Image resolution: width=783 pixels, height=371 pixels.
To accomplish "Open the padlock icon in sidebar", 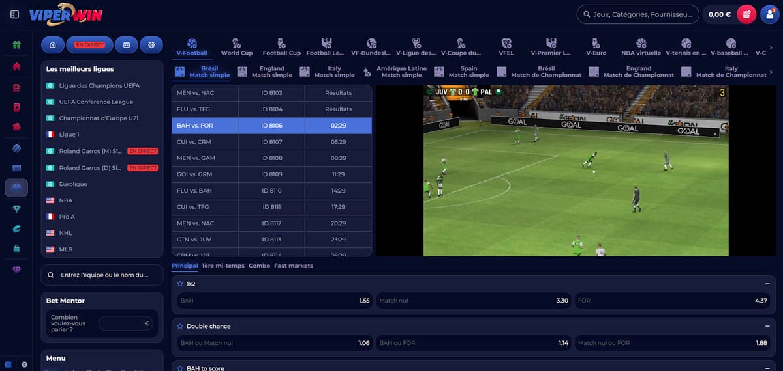I will click(x=16, y=249).
